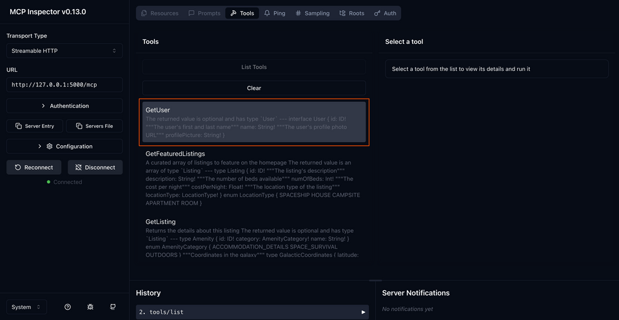Clear the tools list
The image size is (619, 320).
254,88
